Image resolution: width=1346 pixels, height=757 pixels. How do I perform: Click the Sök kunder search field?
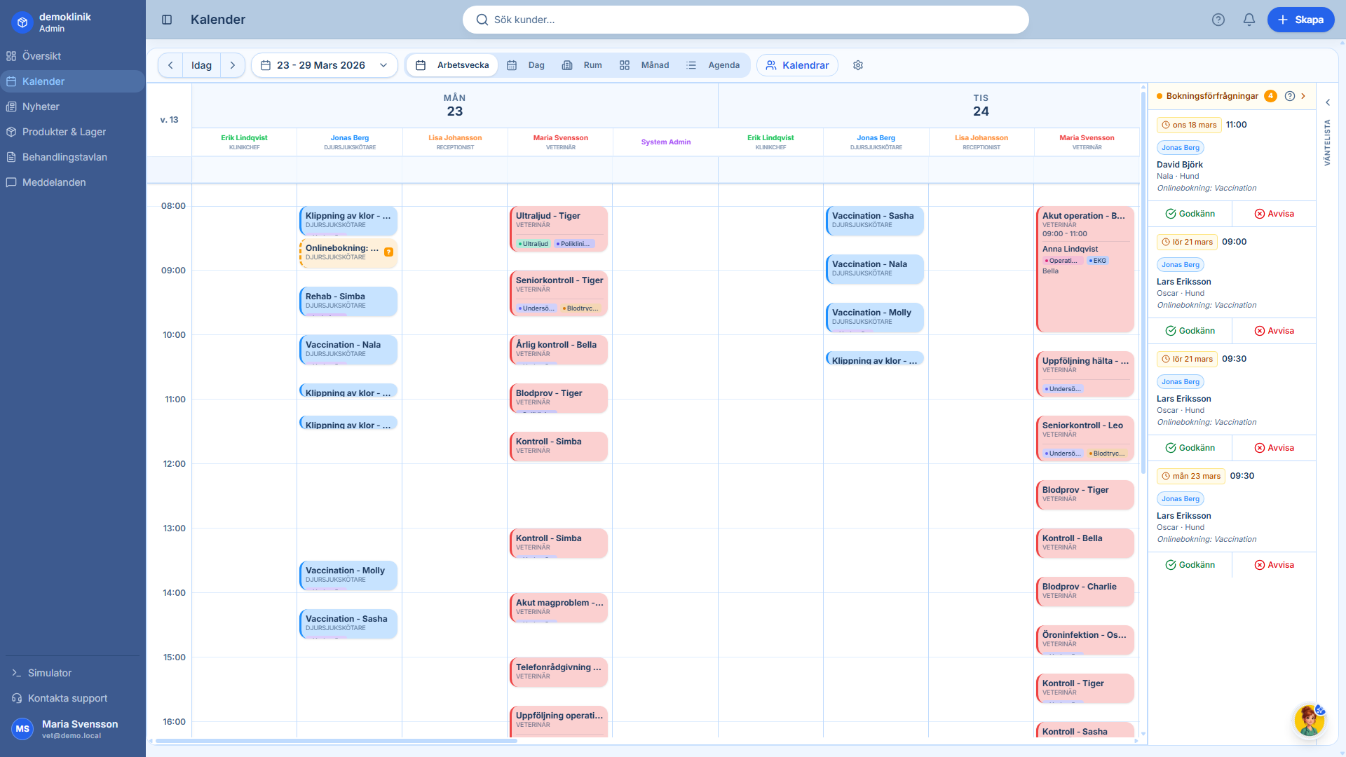click(x=745, y=20)
